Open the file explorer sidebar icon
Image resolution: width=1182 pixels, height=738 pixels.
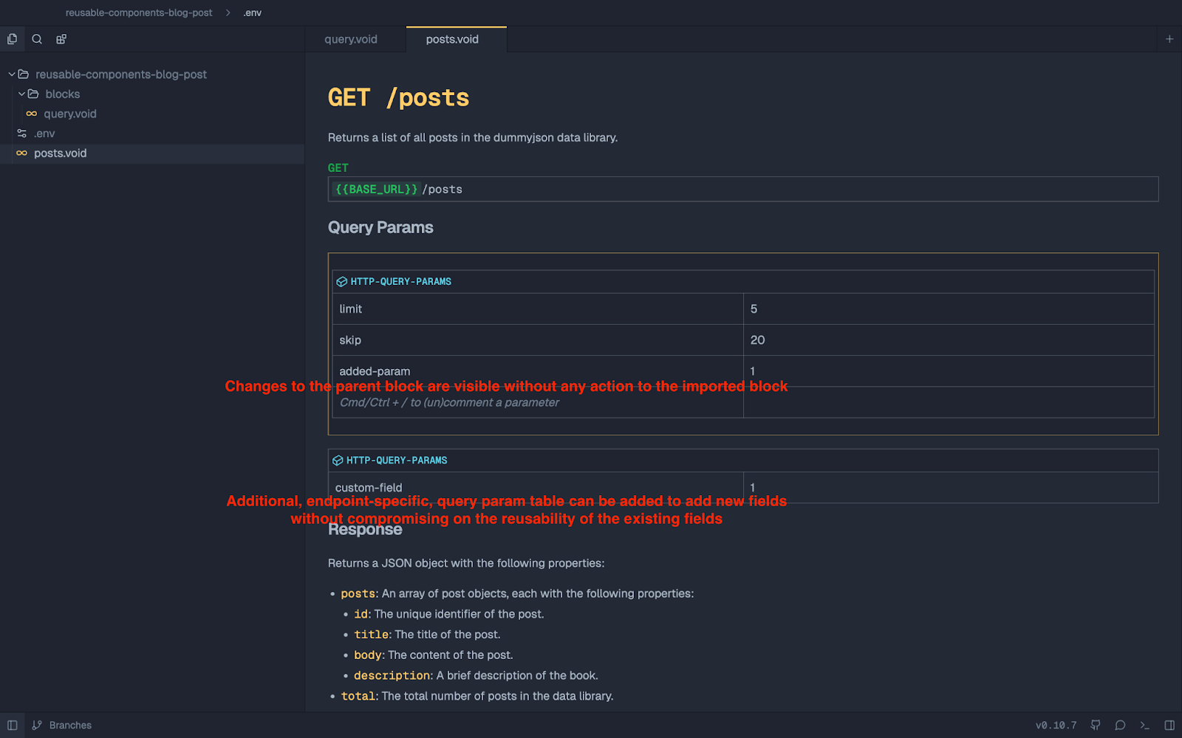pyautogui.click(x=12, y=39)
